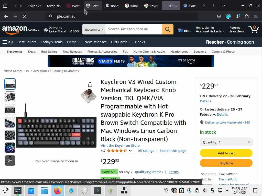Screen dimensions: 262x196
Task: Stop page loading with the X button
Action: click(x=25, y=16)
